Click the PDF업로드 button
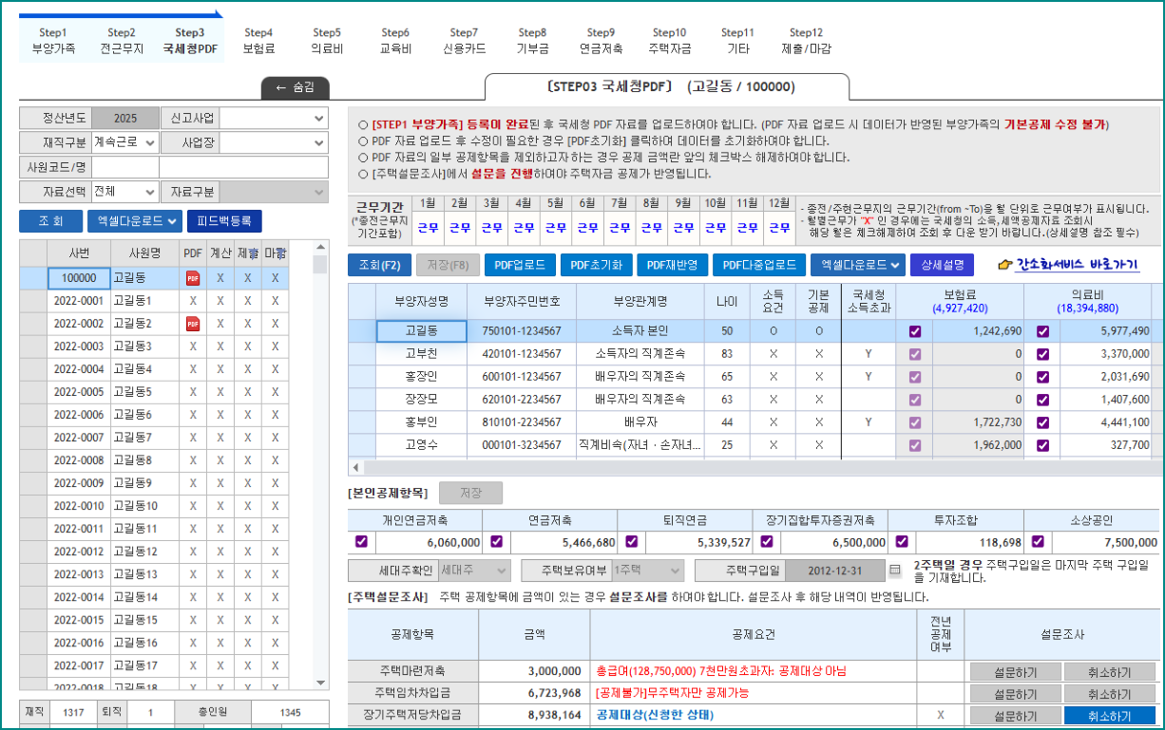This screenshot has height=730, width=1165. [x=520, y=265]
